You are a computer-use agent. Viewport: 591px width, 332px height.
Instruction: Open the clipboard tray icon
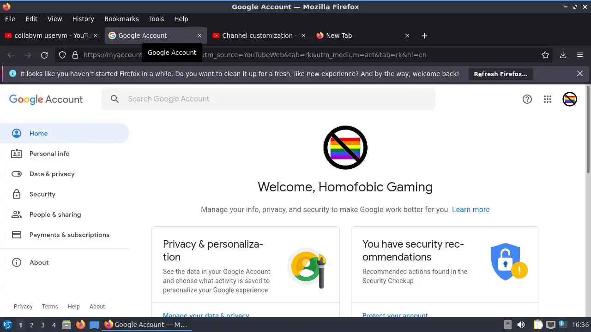coord(538,325)
